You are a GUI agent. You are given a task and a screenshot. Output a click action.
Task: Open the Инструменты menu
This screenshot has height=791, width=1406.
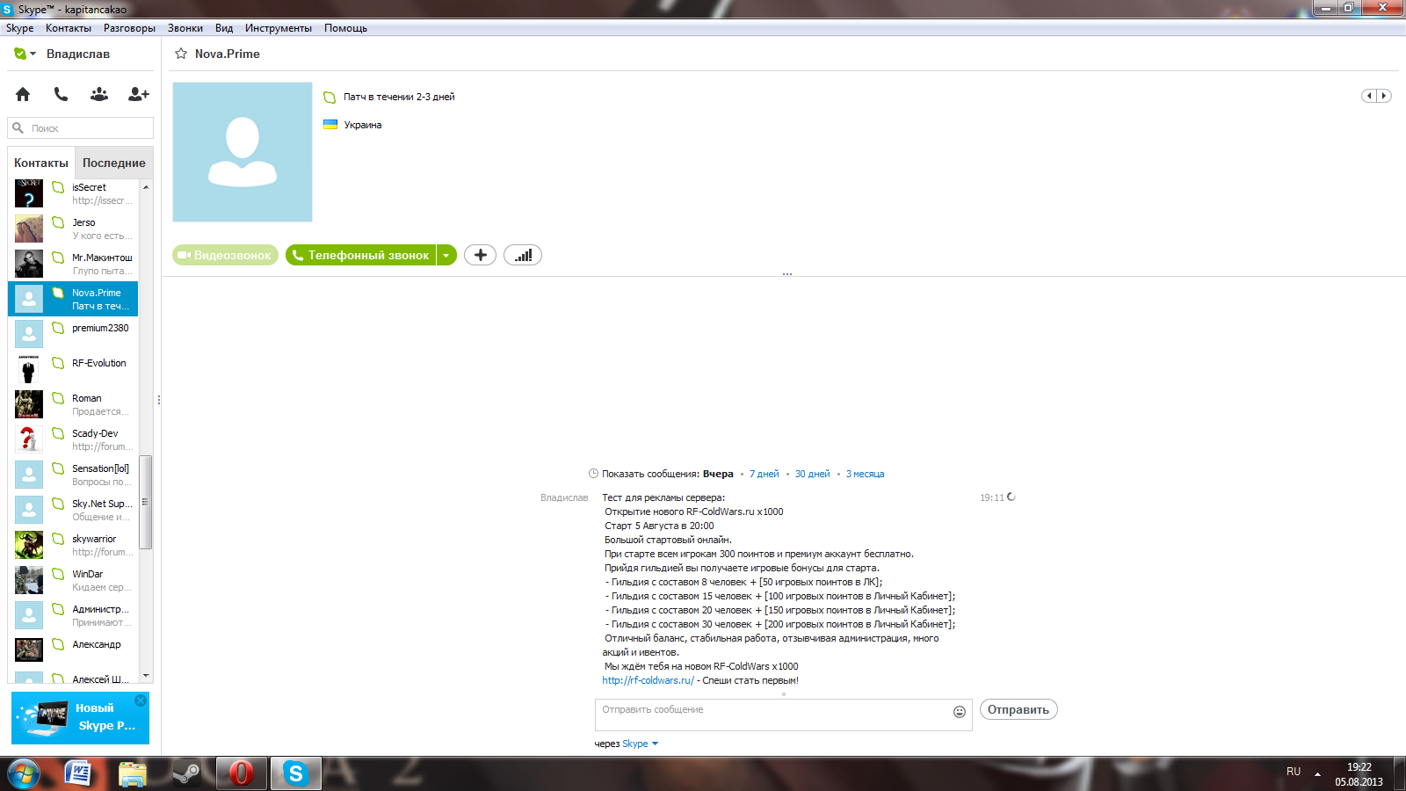279,28
